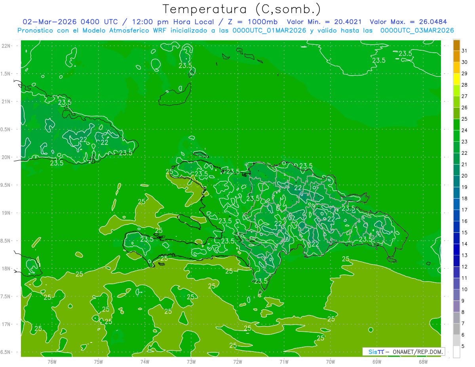
Task: Click the '72W' longitude label
Action: [x=237, y=361]
